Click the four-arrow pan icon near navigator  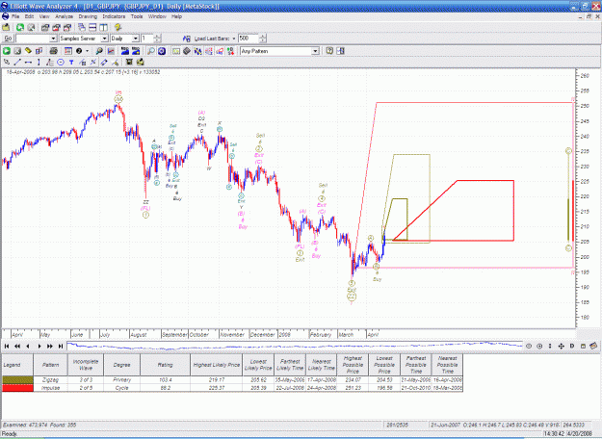[x=561, y=347]
